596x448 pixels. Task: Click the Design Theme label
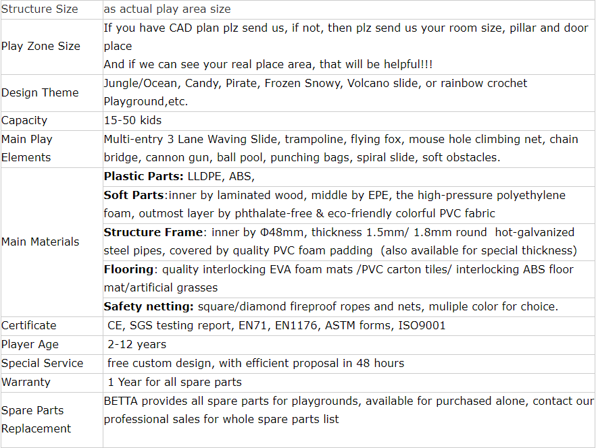coord(40,92)
